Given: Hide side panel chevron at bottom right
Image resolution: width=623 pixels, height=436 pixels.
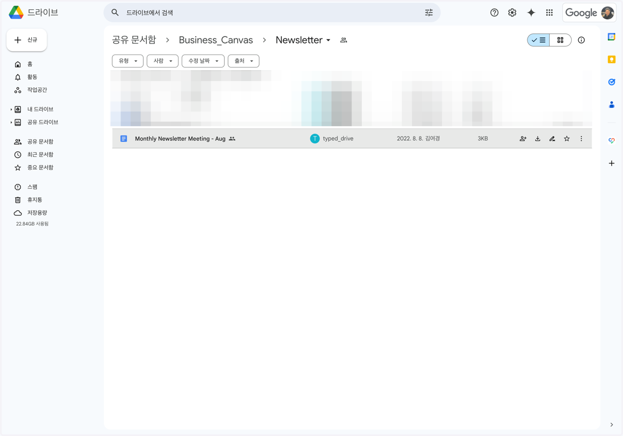Looking at the screenshot, I should [x=612, y=425].
